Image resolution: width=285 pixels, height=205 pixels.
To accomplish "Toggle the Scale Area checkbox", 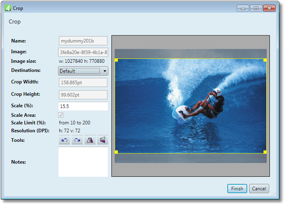I will point(61,115).
